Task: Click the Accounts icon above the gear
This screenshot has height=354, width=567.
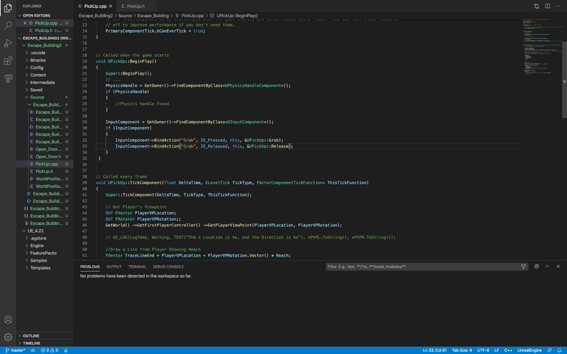Action: [8, 319]
